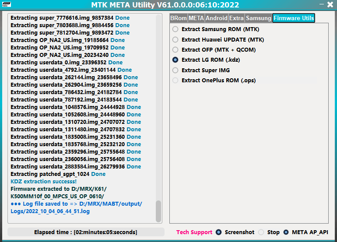337x242 pixels.
Task: Click 'super_7803688.img_9884456' log line
Action: pyautogui.click(x=70, y=25)
